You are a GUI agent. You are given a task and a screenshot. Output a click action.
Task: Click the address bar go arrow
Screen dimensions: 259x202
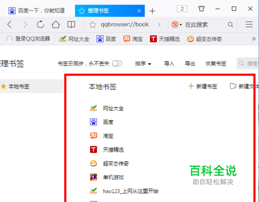coord(159,25)
